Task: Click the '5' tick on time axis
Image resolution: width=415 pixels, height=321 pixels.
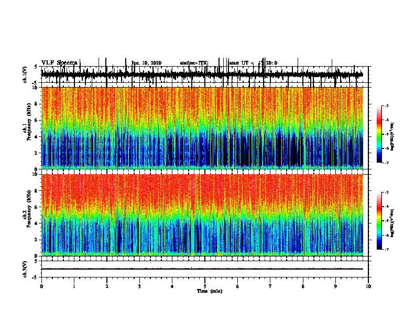Action: [205, 286]
